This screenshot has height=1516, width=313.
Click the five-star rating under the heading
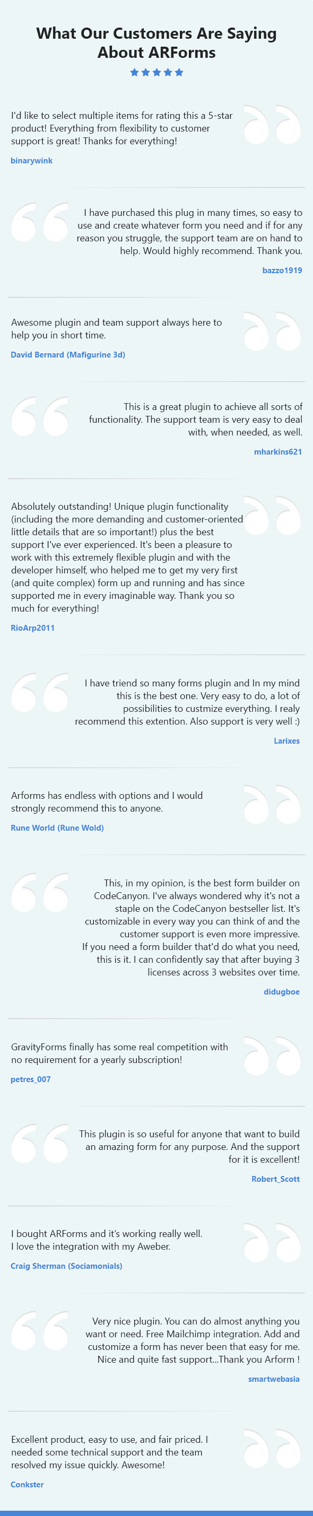[x=156, y=72]
